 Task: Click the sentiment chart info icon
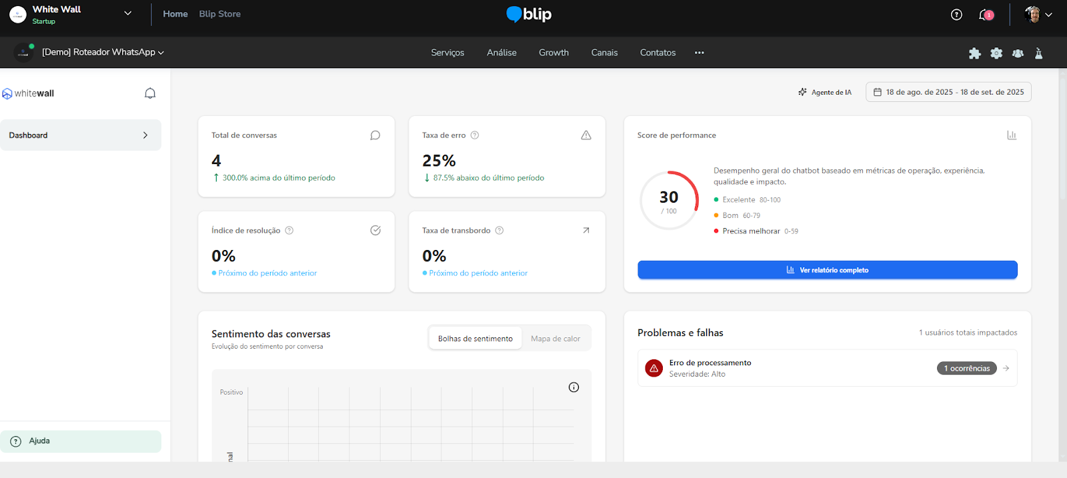coord(574,387)
